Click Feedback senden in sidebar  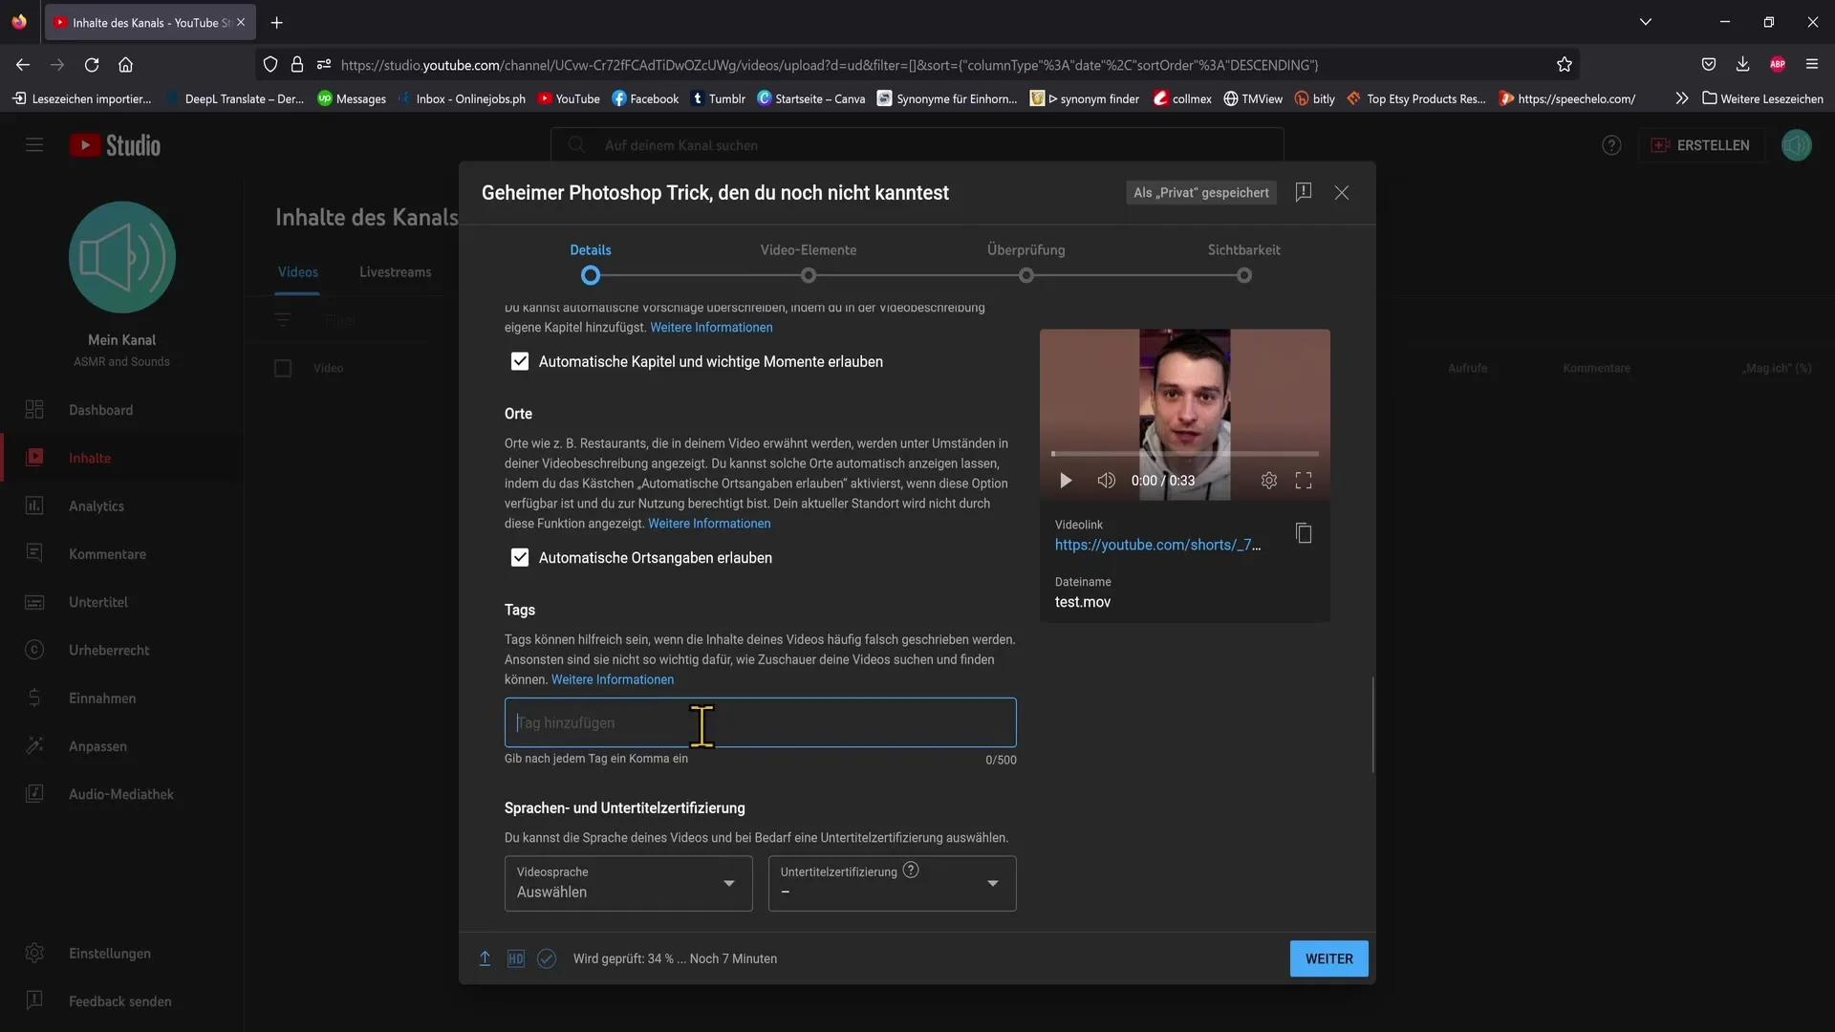pyautogui.click(x=121, y=1001)
